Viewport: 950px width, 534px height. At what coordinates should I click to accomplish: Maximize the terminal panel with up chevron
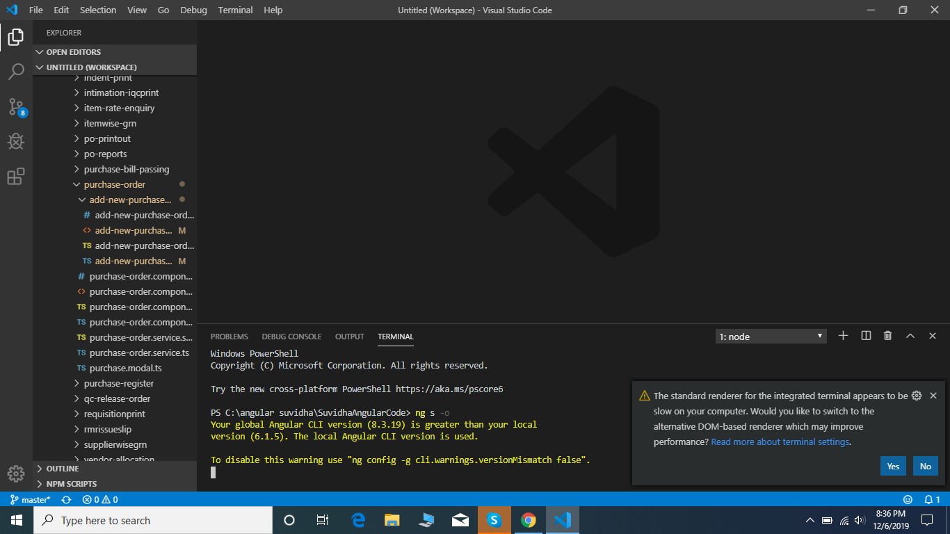(x=910, y=336)
